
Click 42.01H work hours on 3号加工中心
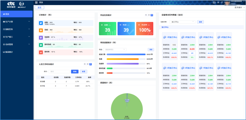[x=210, y=53]
